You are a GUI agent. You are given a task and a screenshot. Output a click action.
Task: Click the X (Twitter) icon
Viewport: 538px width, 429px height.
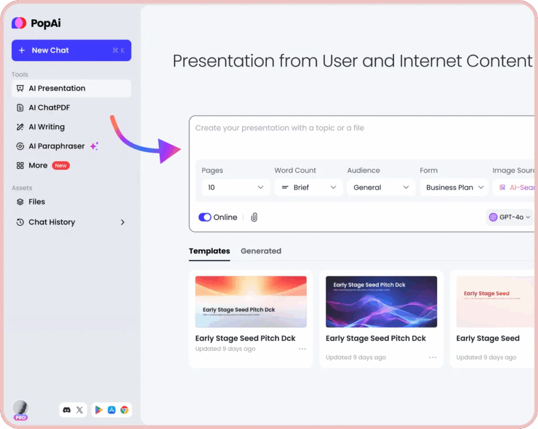tap(80, 410)
